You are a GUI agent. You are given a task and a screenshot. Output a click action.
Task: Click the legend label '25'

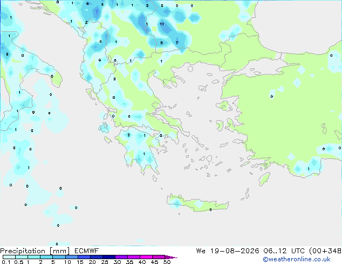tap(105, 262)
